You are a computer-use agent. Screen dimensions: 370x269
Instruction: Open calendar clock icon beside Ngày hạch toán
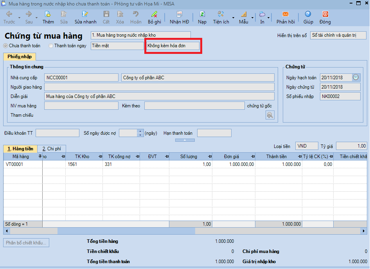[x=356, y=77]
